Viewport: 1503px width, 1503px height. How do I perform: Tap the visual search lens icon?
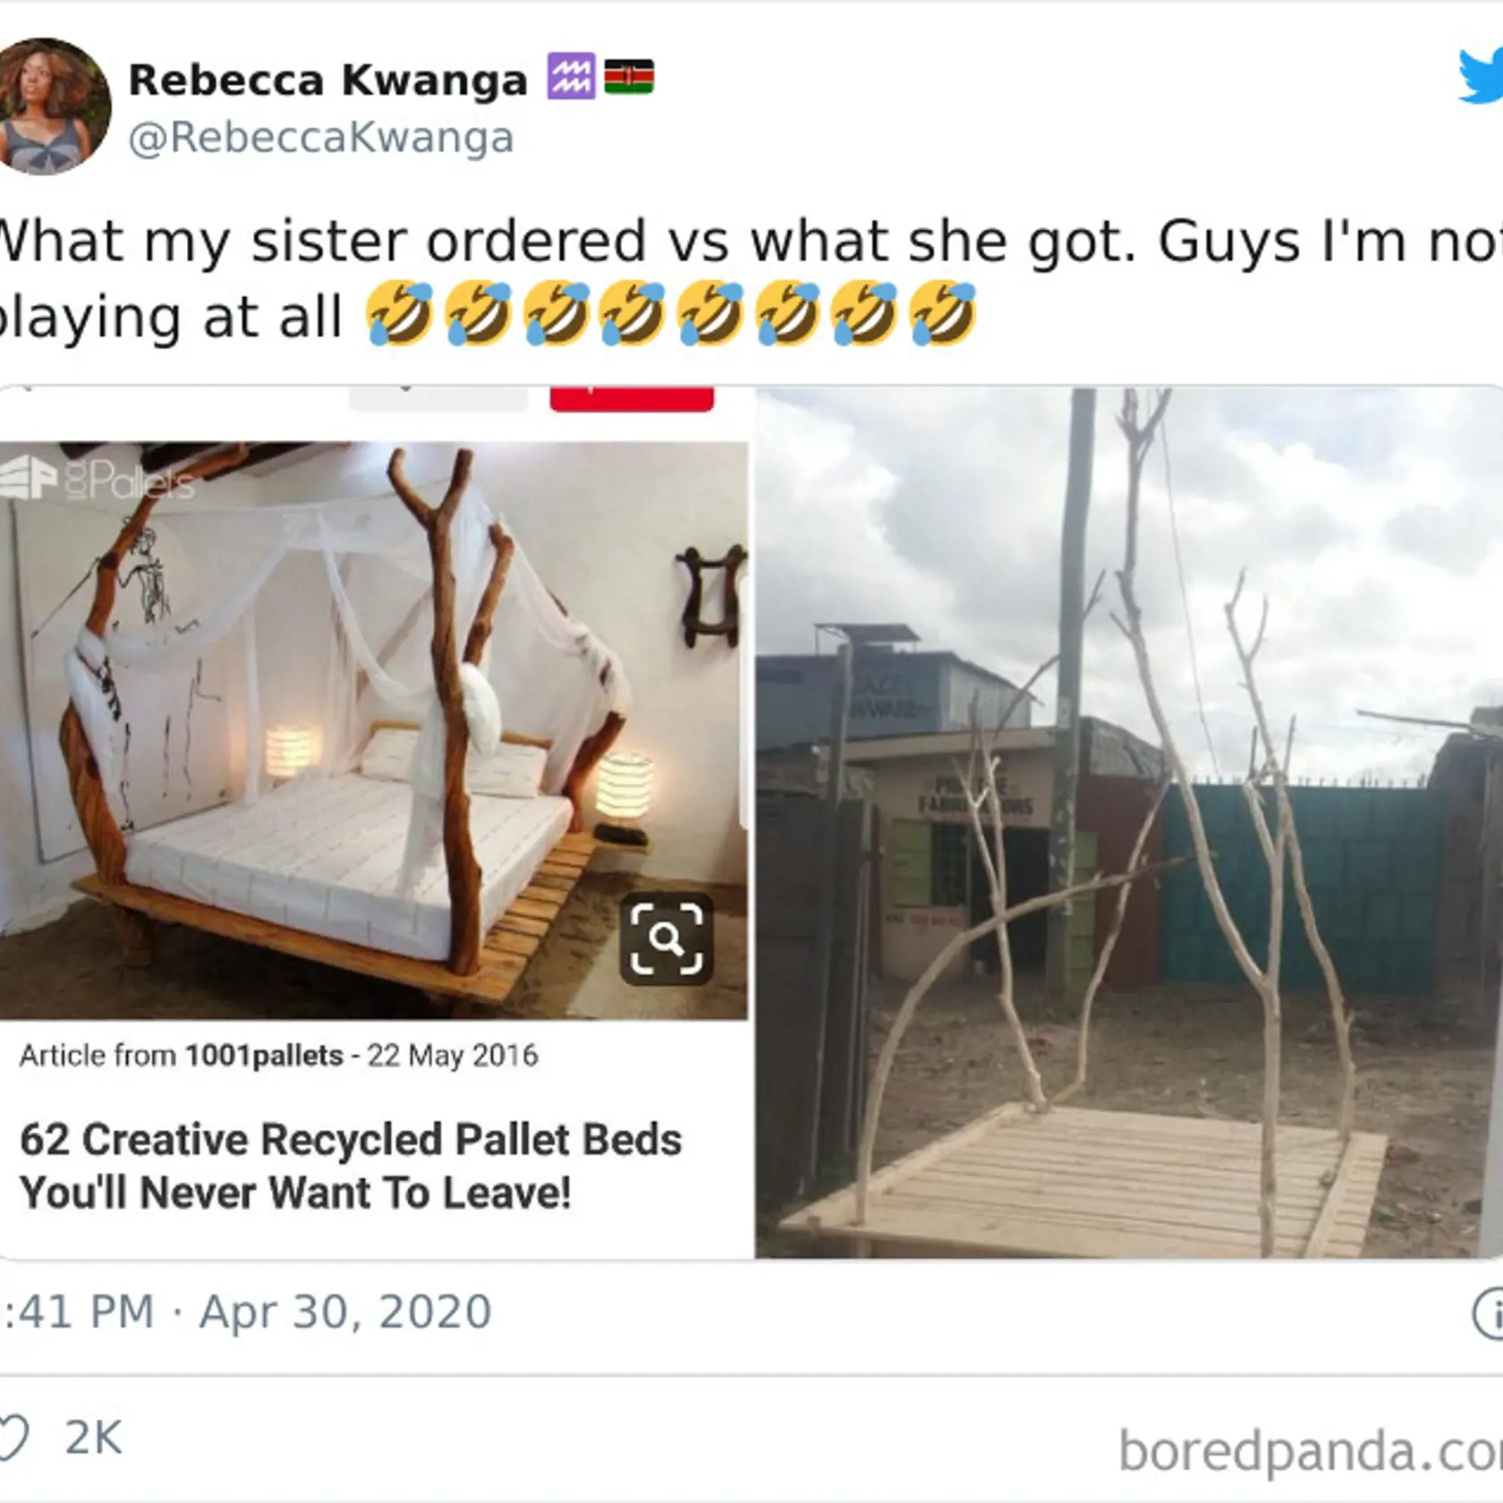(667, 938)
